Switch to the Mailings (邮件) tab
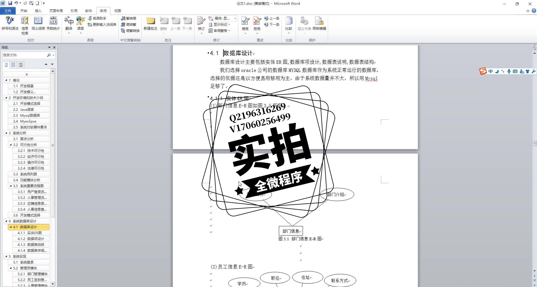Image resolution: width=537 pixels, height=287 pixels. pyautogui.click(x=89, y=11)
